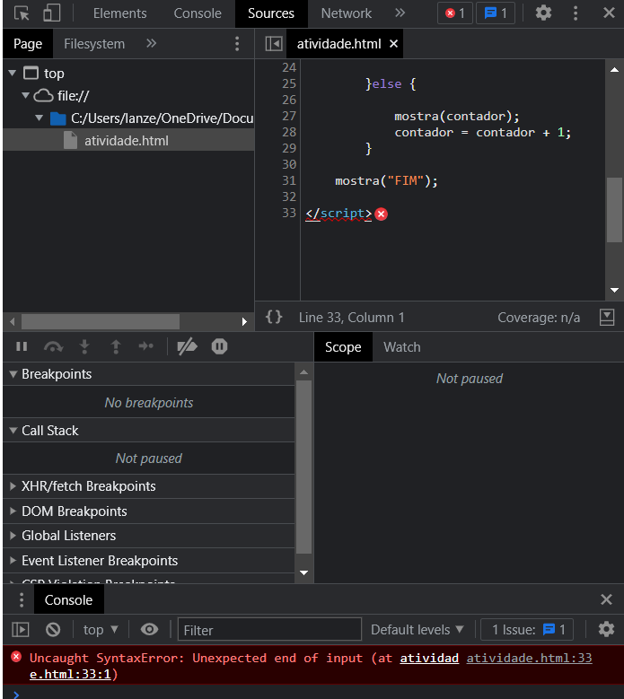Click the debugger pane scrollbar down arrow
Image resolution: width=624 pixels, height=699 pixels.
click(304, 572)
